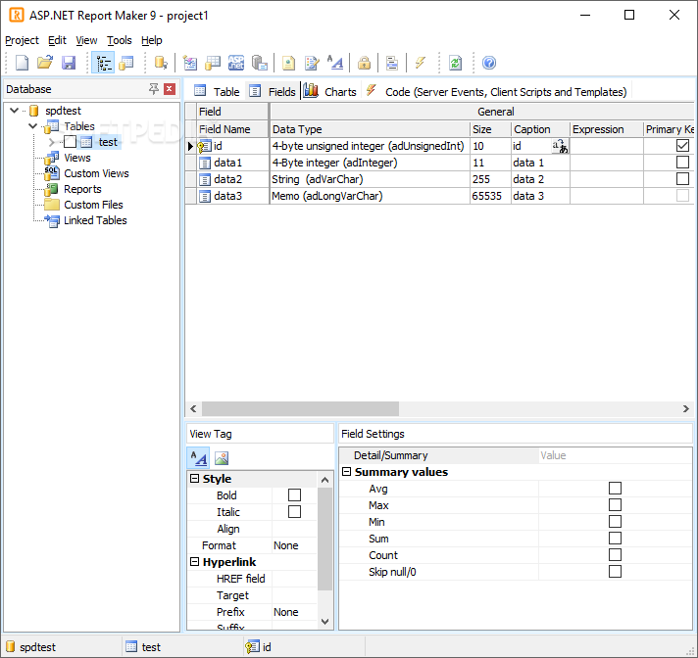The image size is (698, 658).
Task: Collapse the spdtest database node
Action: click(x=15, y=111)
